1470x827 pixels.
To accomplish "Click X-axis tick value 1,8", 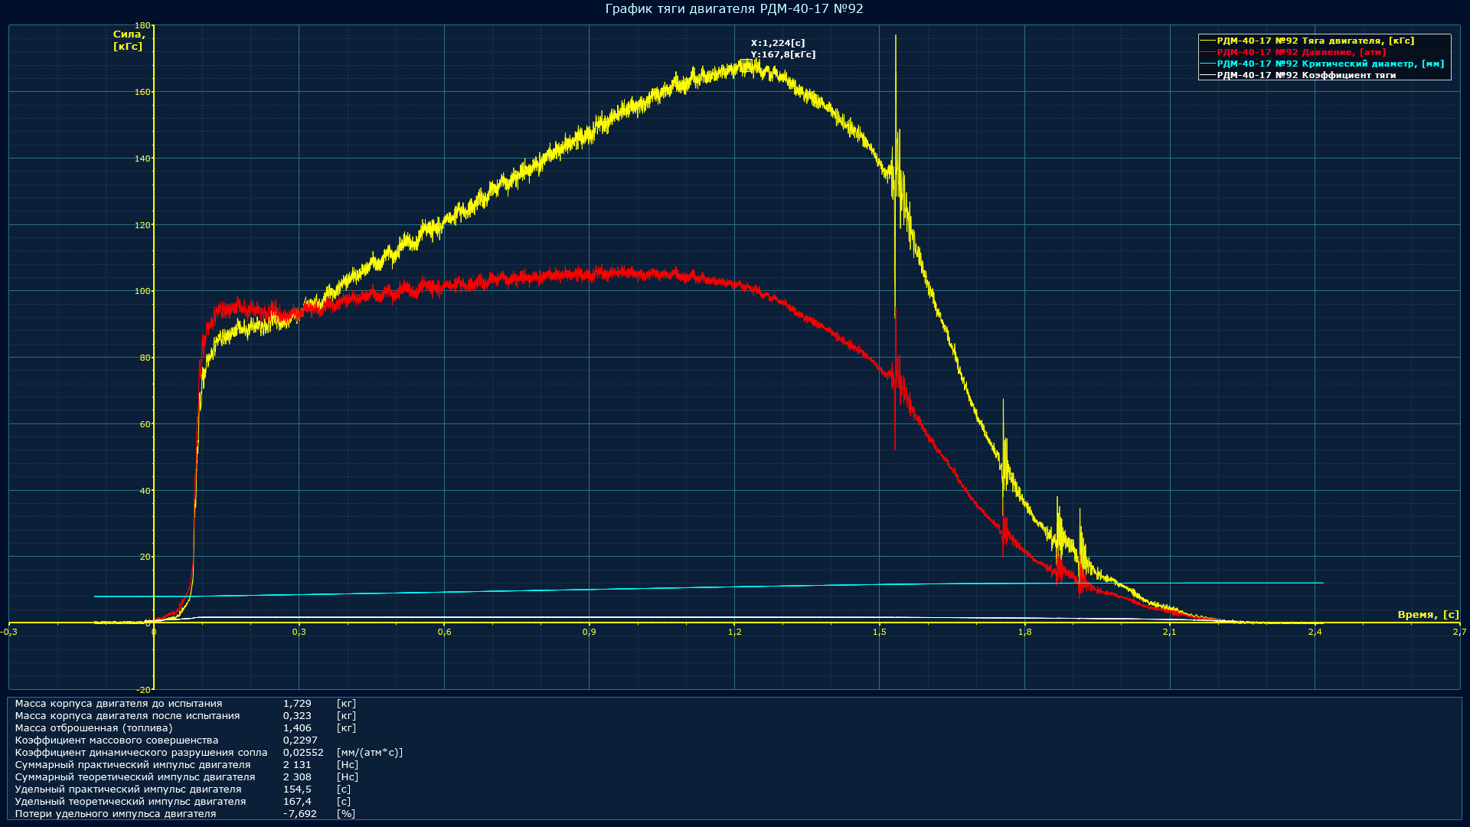I will (x=1024, y=633).
